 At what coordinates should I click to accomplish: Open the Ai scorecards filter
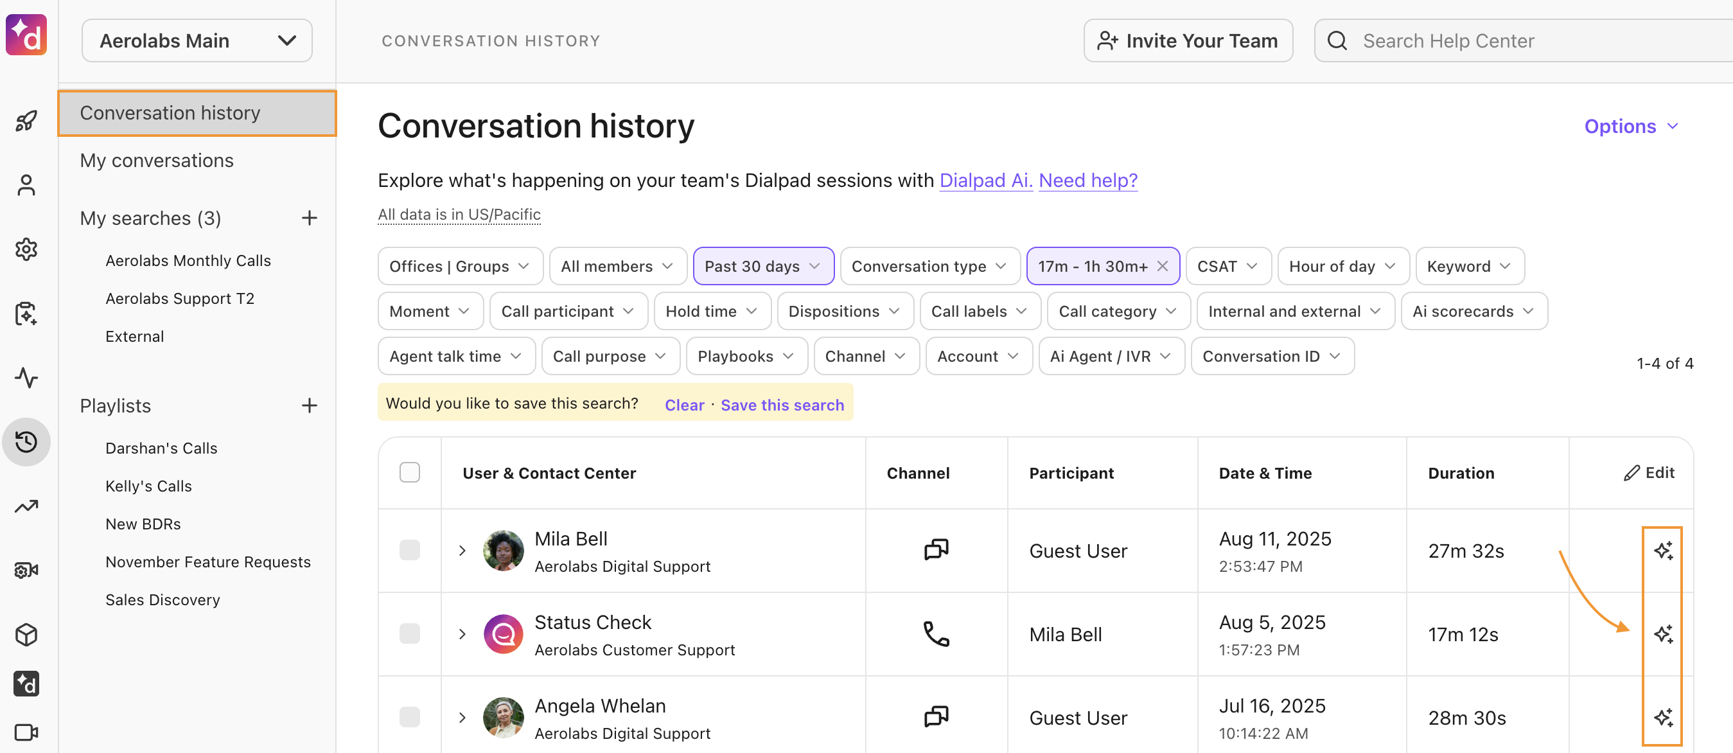(x=1473, y=312)
